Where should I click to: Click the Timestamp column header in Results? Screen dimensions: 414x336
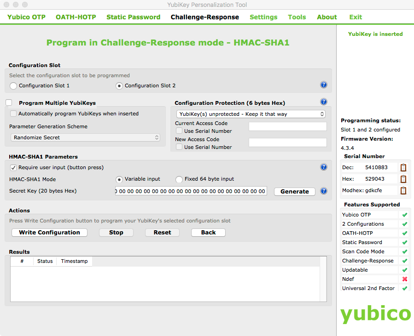[74, 261]
